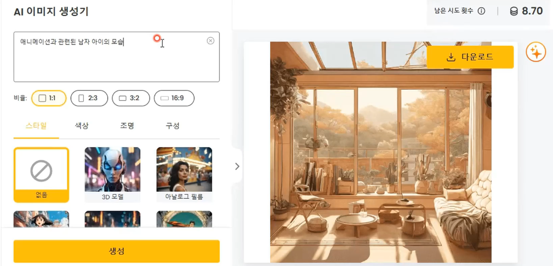This screenshot has width=553, height=266.
Task: Select the 1:1 aspect ratio option
Action: pyautogui.click(x=49, y=99)
